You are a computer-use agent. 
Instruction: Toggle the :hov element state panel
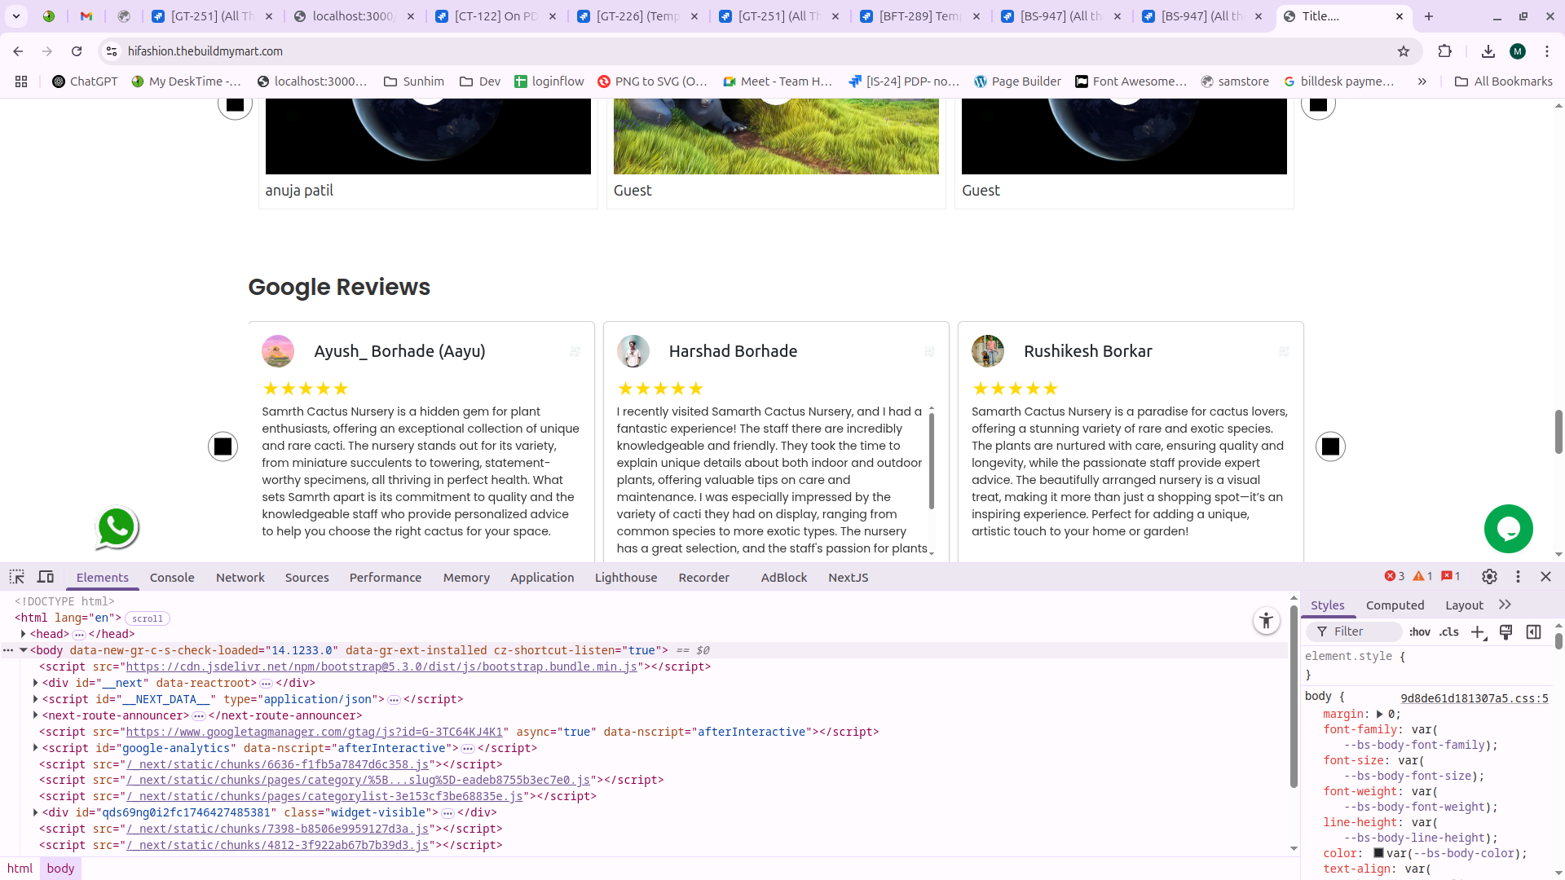coord(1420,632)
